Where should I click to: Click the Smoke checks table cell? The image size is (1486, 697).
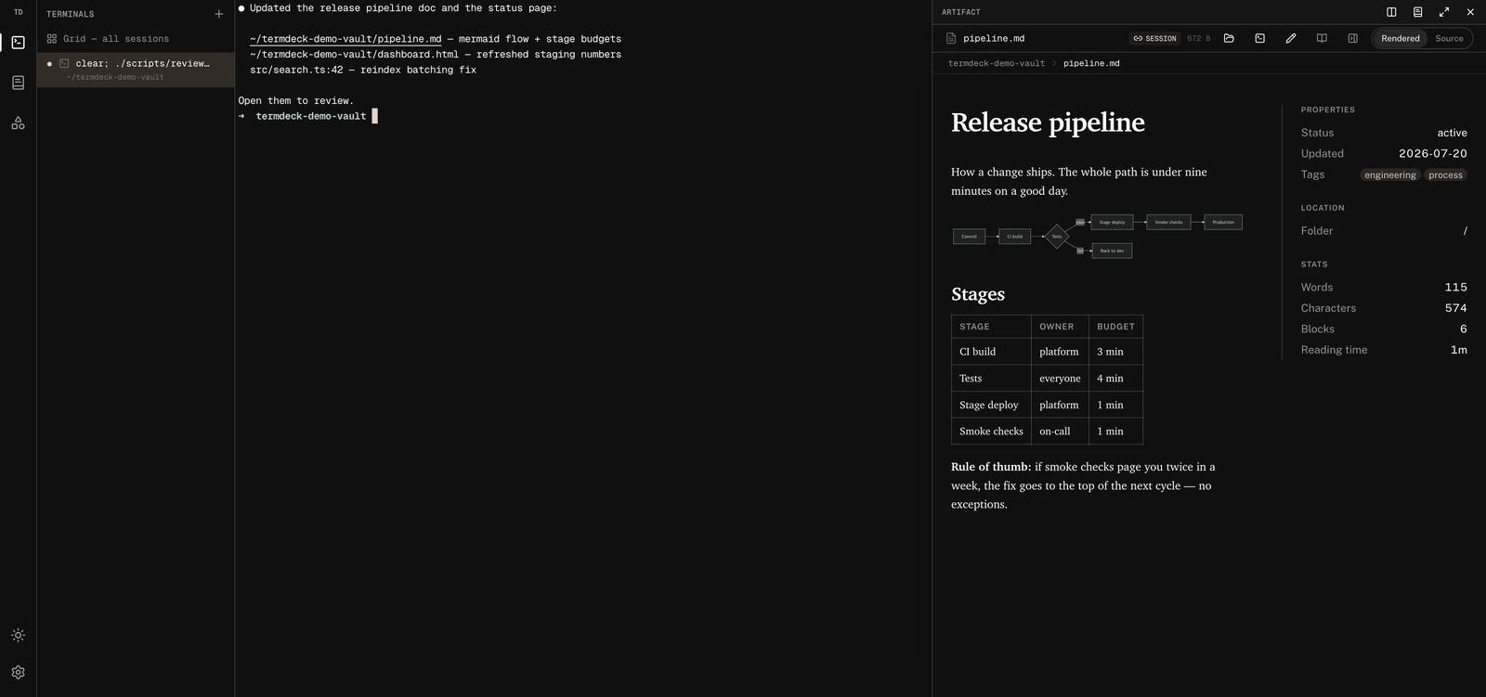[x=991, y=432]
